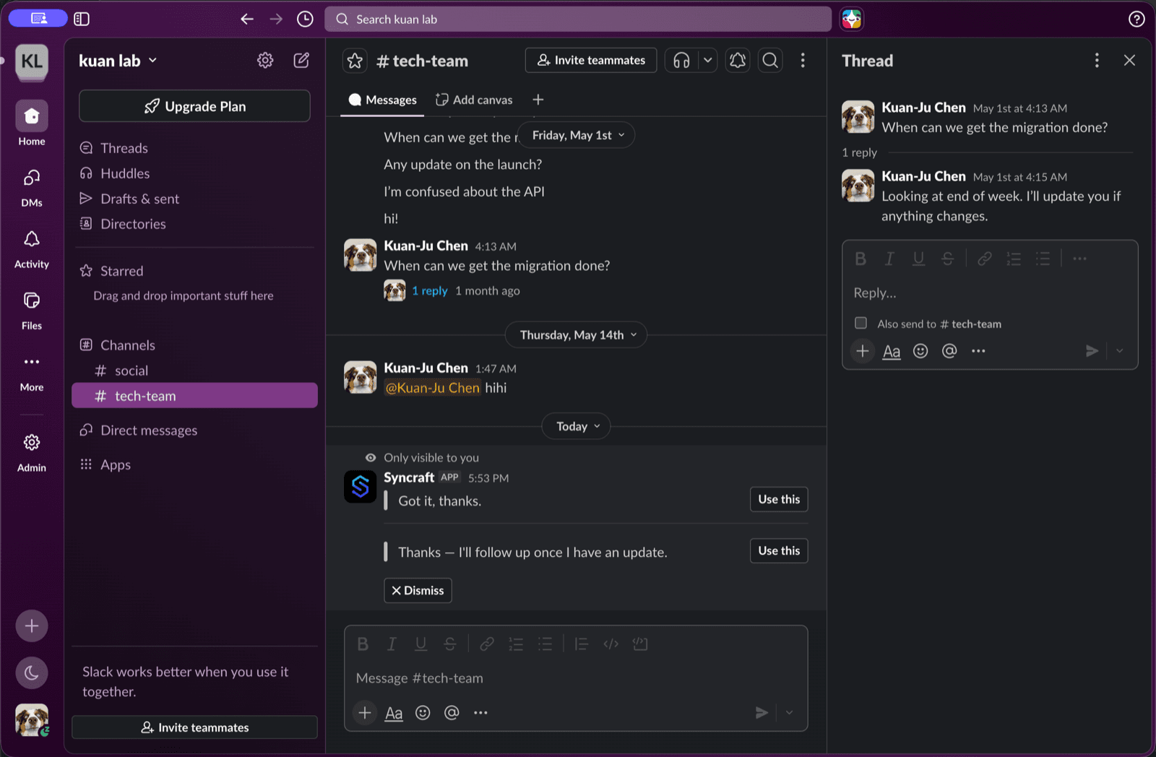This screenshot has height=757, width=1156.
Task: Toggle code block in channel message composer
Action: tap(640, 644)
